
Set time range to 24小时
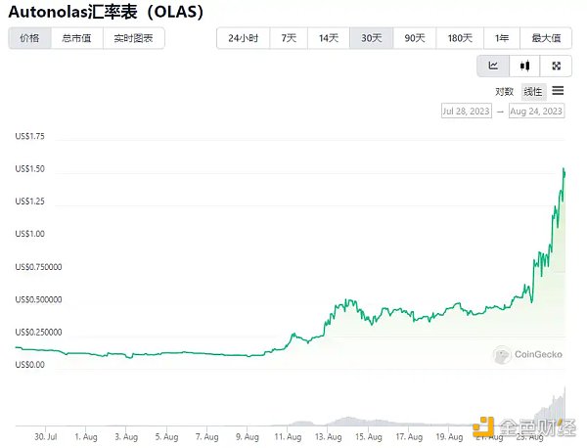pos(243,38)
